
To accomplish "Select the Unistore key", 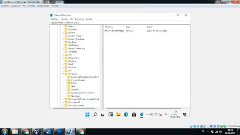I will pyautogui.click(x=72, y=61).
